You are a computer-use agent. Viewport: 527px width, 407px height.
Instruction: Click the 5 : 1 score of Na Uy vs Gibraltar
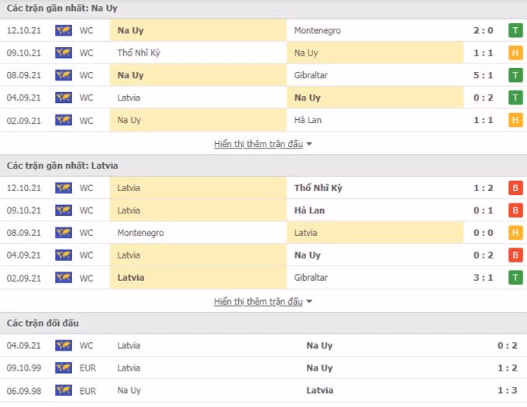click(x=484, y=75)
